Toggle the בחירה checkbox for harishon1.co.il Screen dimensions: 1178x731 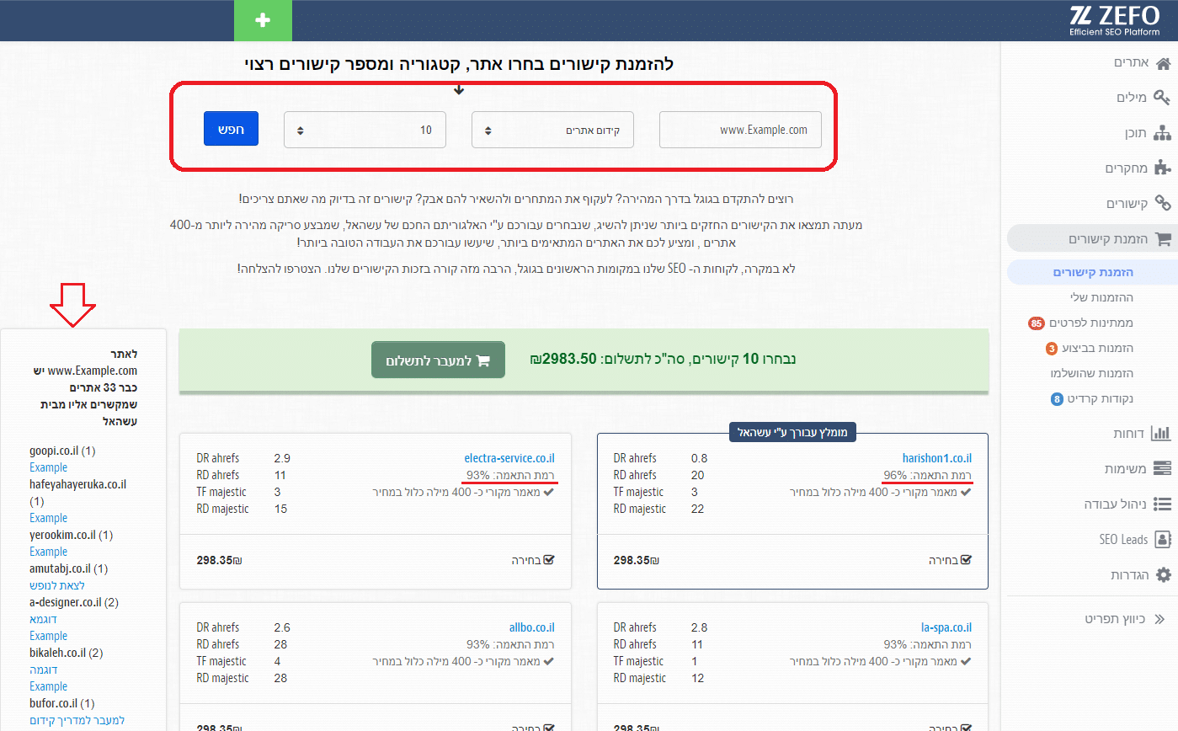click(966, 560)
